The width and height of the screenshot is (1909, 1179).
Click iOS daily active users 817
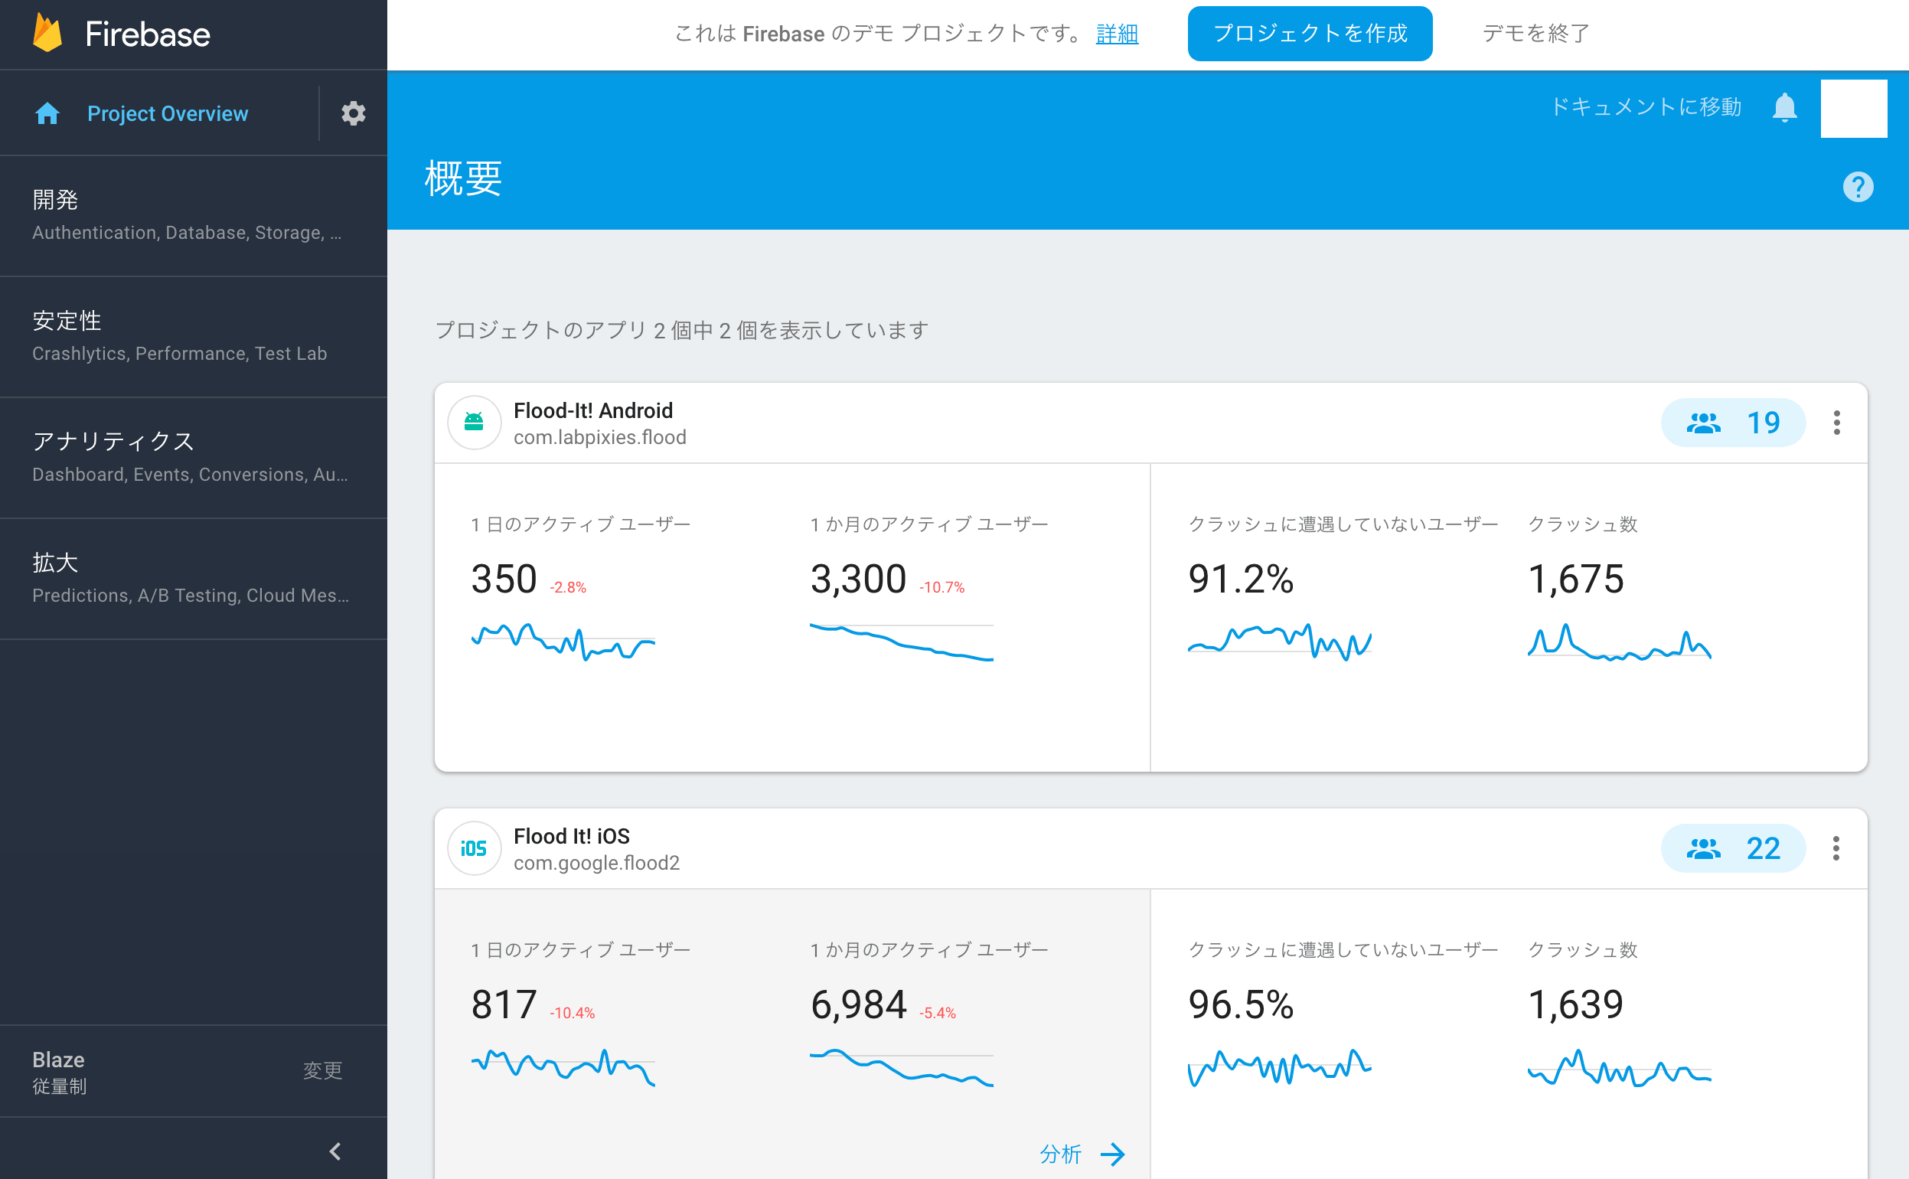pyautogui.click(x=504, y=1005)
